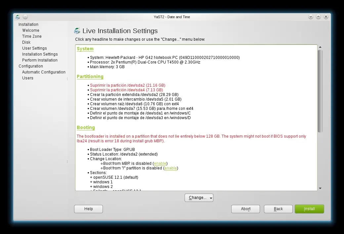
Task: Click the Abort button
Action: click(245, 209)
